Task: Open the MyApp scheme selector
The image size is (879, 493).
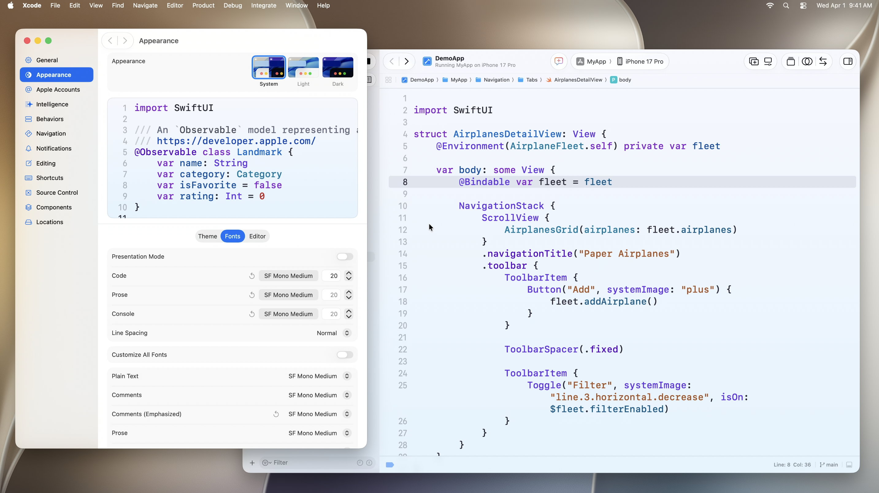Action: 591,61
